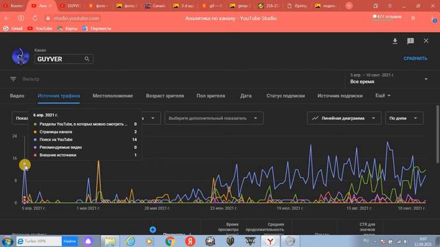Open the media player taskbar icon
The height and width of the screenshot is (247, 440).
150,241
